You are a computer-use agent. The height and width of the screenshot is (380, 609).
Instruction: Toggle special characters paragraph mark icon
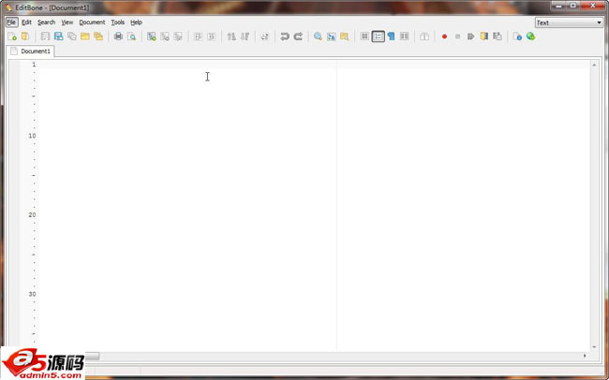pos(391,37)
